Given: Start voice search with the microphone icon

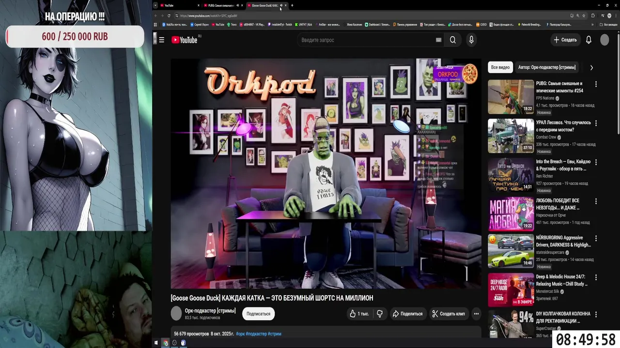Looking at the screenshot, I should [471, 40].
